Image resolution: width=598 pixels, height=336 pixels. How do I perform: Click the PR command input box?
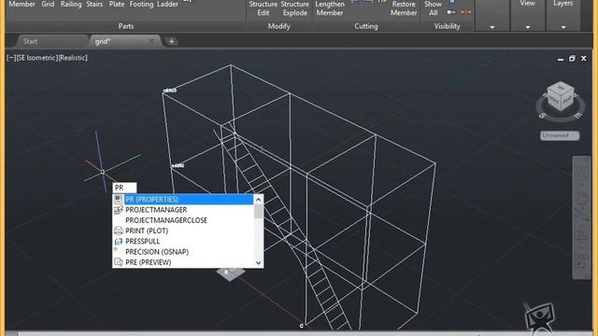[x=124, y=188]
